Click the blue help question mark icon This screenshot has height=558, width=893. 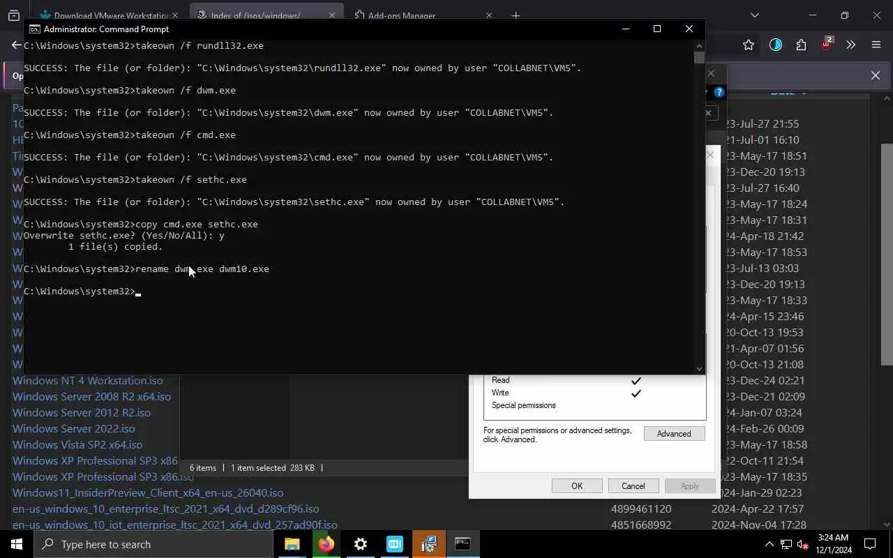[x=719, y=92]
